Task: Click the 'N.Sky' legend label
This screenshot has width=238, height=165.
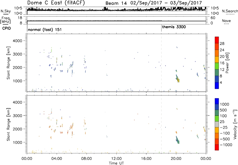Action: tap(6, 11)
